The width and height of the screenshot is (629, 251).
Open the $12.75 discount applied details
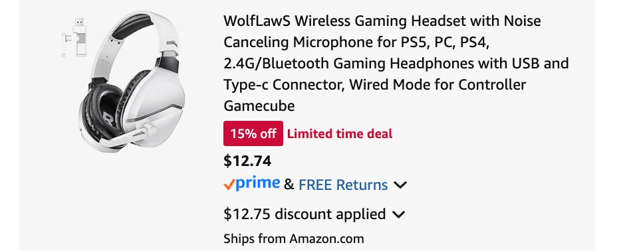coord(305,214)
